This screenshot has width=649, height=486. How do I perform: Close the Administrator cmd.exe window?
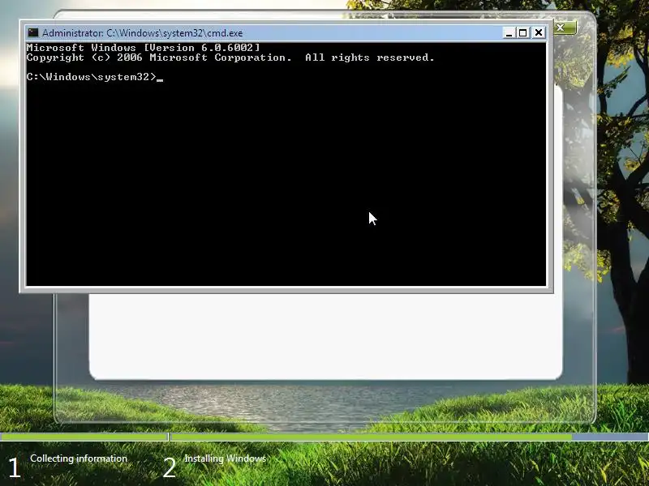539,32
